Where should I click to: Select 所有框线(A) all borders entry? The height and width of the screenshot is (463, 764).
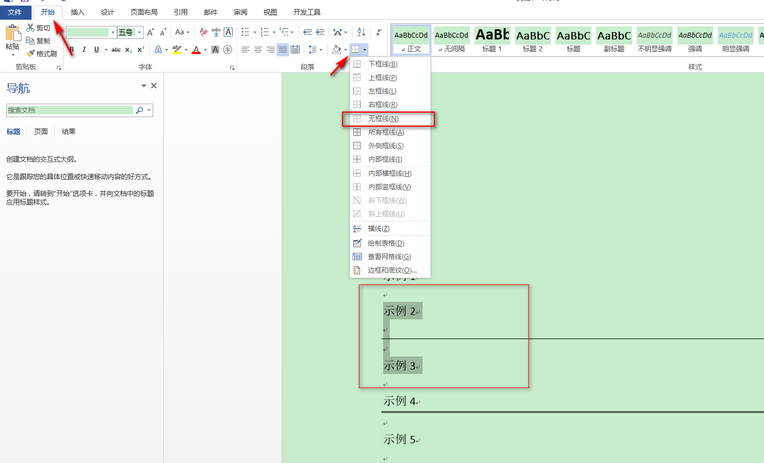pyautogui.click(x=389, y=132)
